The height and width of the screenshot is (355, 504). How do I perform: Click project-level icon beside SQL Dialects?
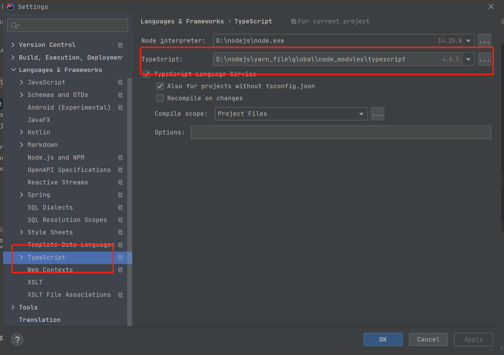point(120,207)
